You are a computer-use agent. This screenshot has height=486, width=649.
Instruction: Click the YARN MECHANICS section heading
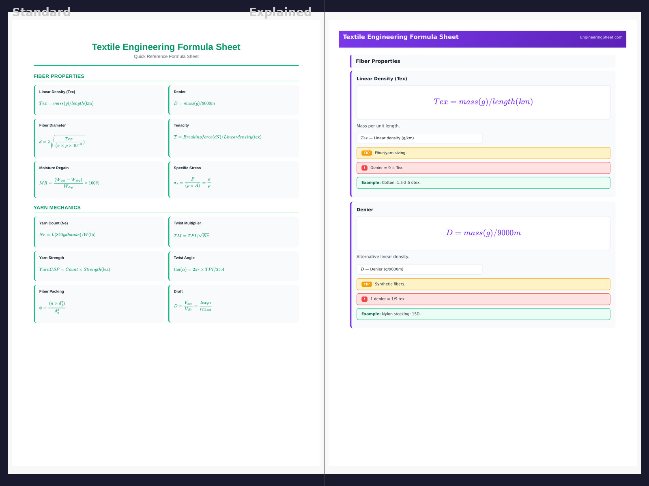pyautogui.click(x=57, y=208)
